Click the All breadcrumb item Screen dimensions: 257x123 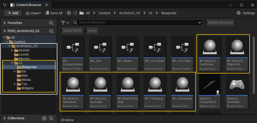(x=88, y=13)
